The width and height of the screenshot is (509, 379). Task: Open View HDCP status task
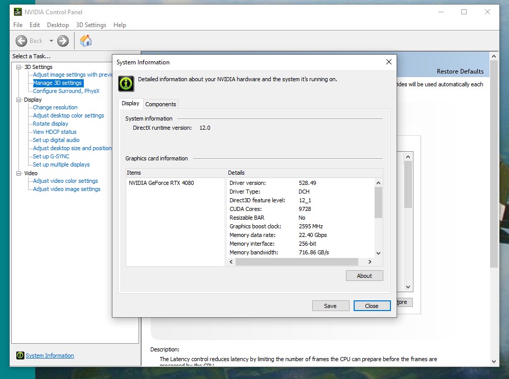pos(55,132)
